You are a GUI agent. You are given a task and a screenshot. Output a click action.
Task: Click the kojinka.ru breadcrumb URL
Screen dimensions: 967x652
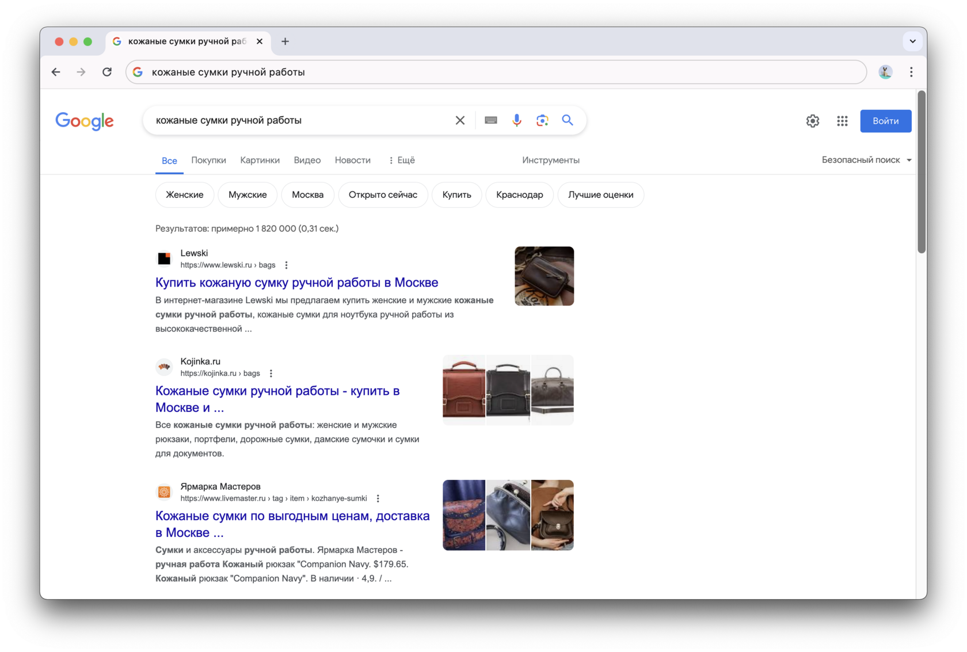[x=220, y=373]
